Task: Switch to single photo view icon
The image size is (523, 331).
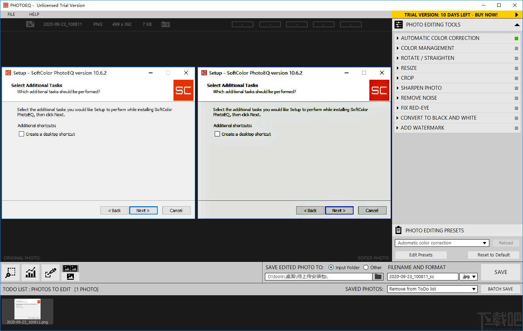Action: [x=70, y=276]
